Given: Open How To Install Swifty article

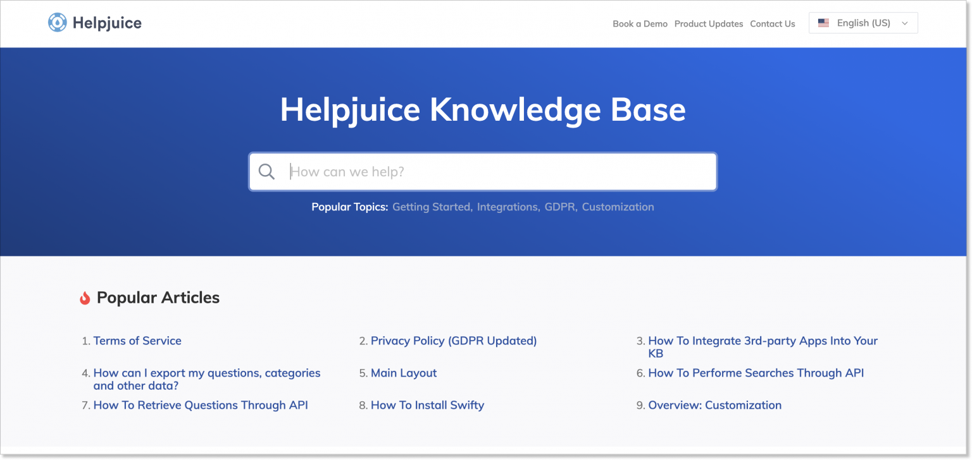Looking at the screenshot, I should point(427,405).
